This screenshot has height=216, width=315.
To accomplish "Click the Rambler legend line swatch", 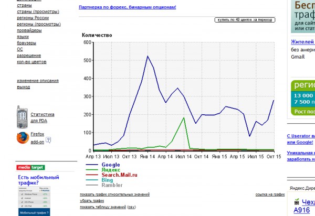I will point(92,185).
